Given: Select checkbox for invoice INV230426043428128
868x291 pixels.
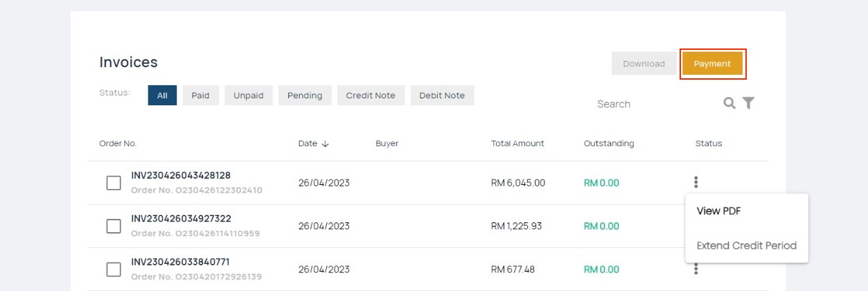Looking at the screenshot, I should click(x=114, y=183).
